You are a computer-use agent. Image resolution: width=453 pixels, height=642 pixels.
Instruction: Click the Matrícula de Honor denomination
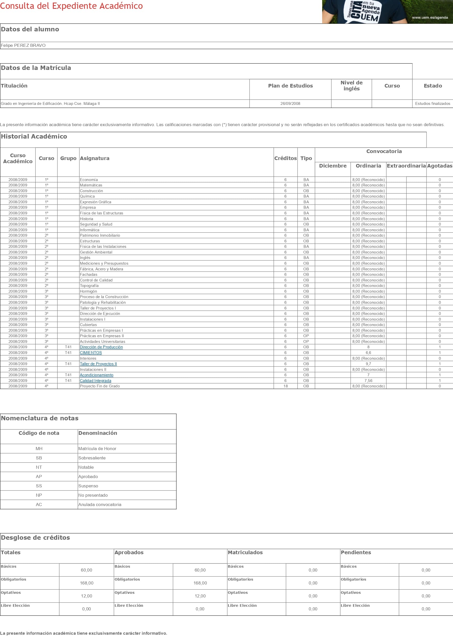click(97, 449)
